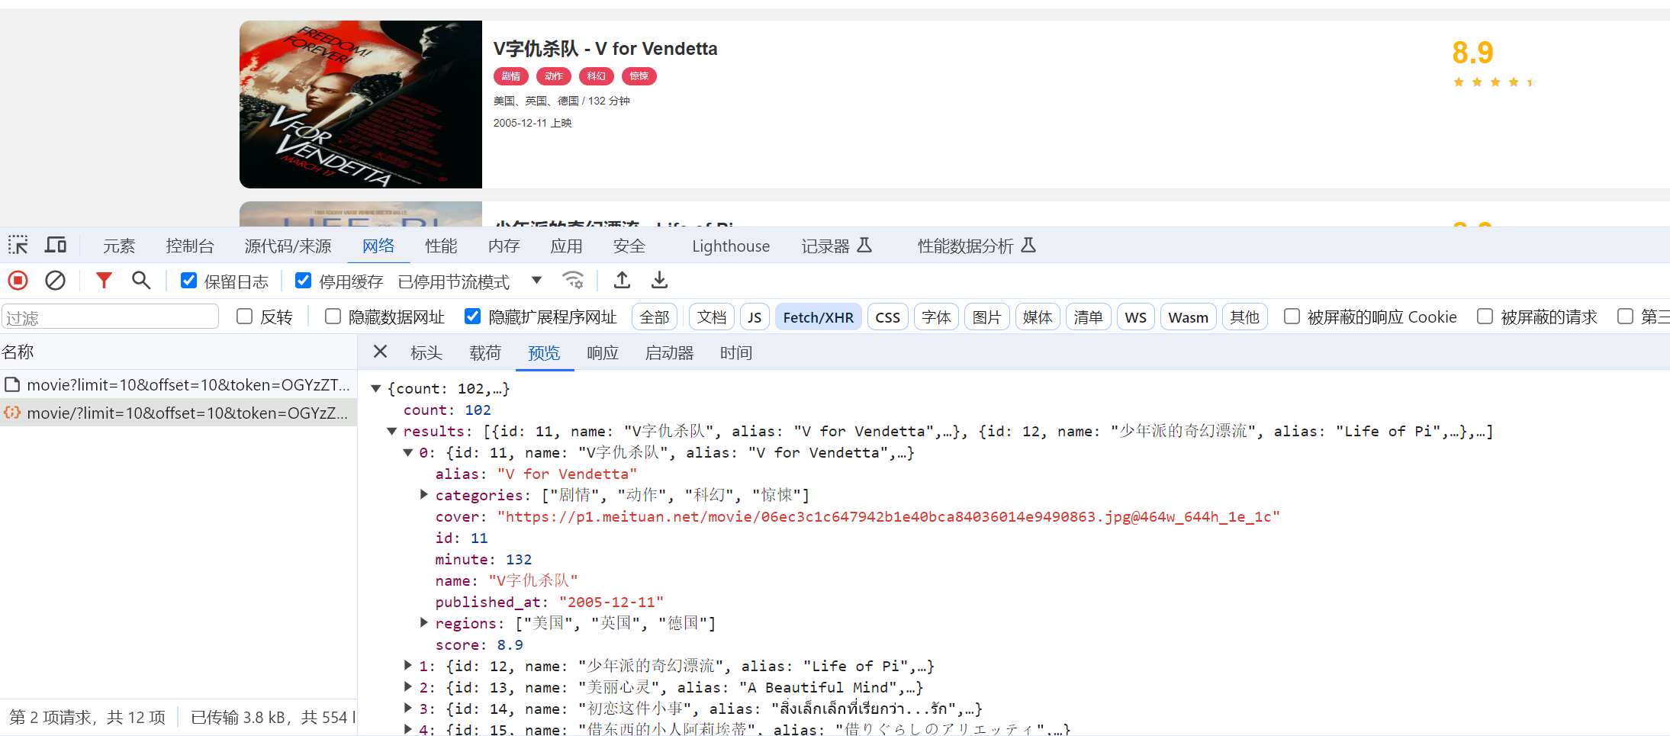The height and width of the screenshot is (736, 1670).
Task: Stop recording network log
Action: (18, 281)
